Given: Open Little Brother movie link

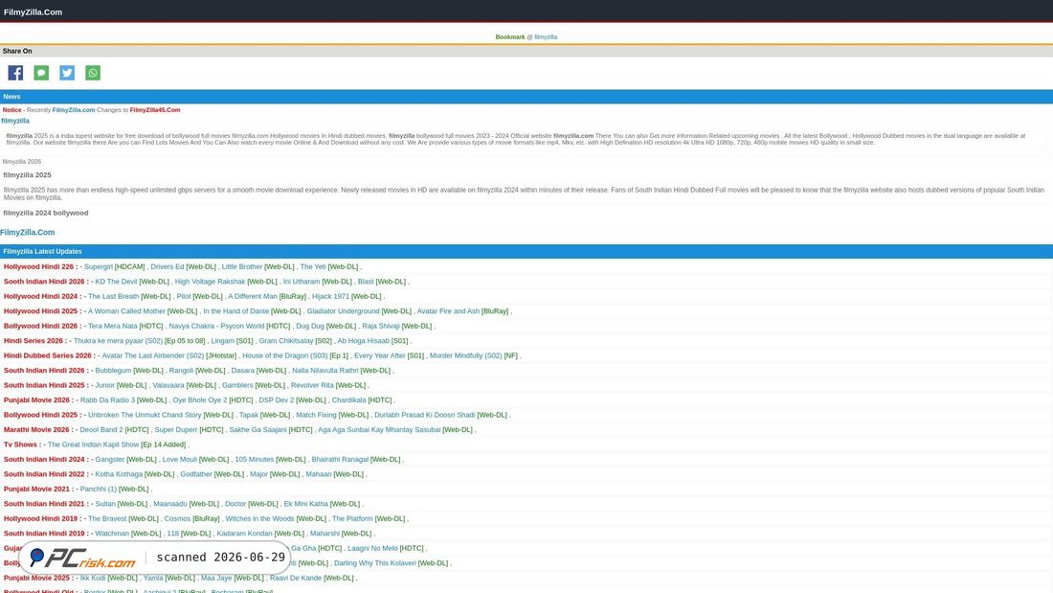Looking at the screenshot, I should [242, 267].
